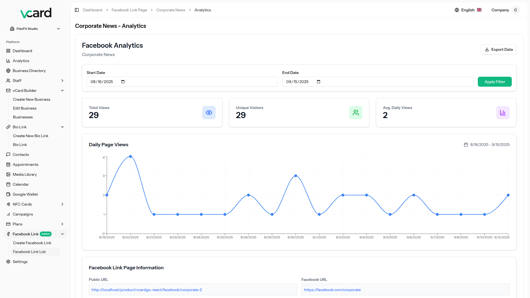Click the Facebook Link icon in sidebar
The width and height of the screenshot is (530, 298).
coord(8,234)
